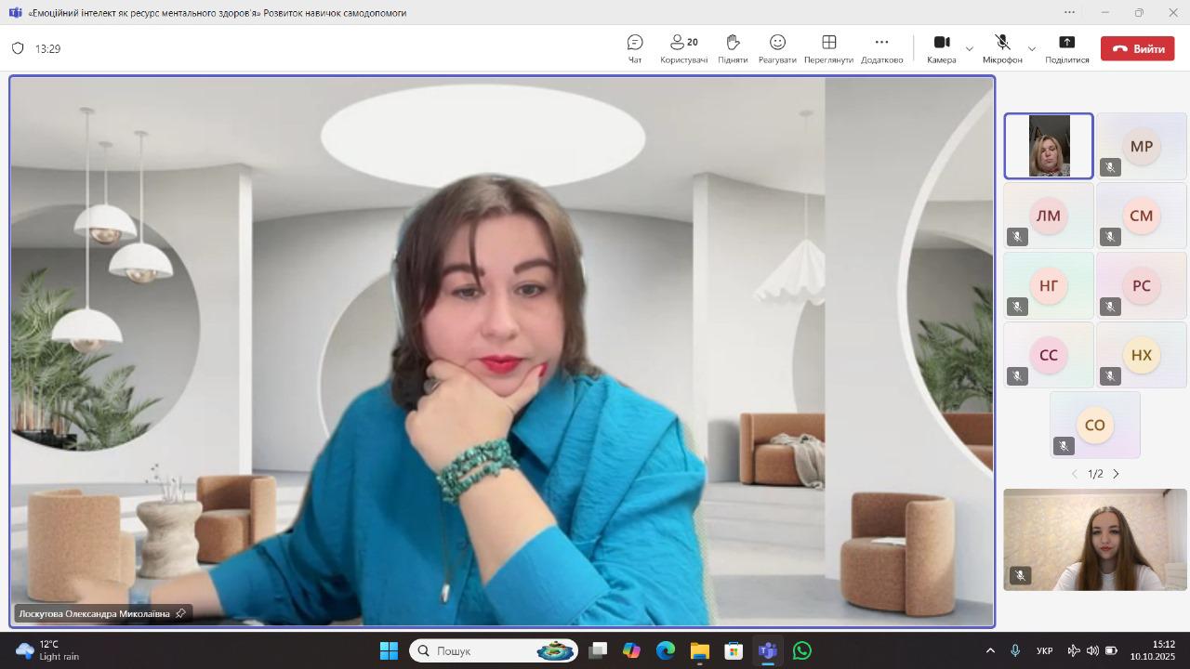This screenshot has width=1190, height=669.
Task: Open the view layout options
Action: tap(828, 48)
